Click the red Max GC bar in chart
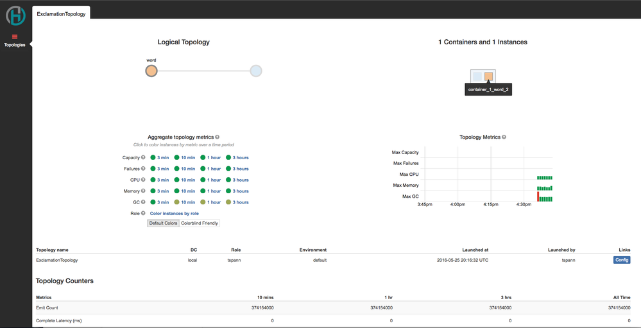This screenshot has width=641, height=328. point(538,196)
